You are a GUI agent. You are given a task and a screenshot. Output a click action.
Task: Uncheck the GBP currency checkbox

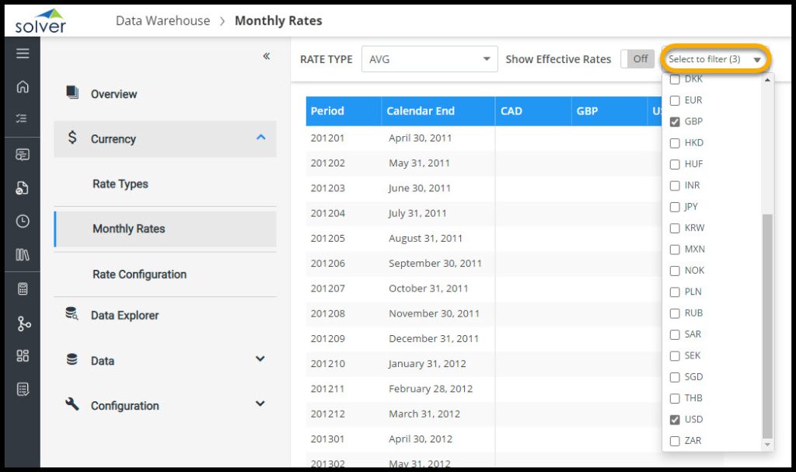pyautogui.click(x=675, y=122)
